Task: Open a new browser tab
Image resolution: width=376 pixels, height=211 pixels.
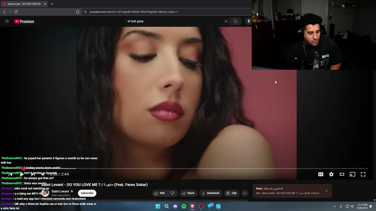Action: coord(52,4)
